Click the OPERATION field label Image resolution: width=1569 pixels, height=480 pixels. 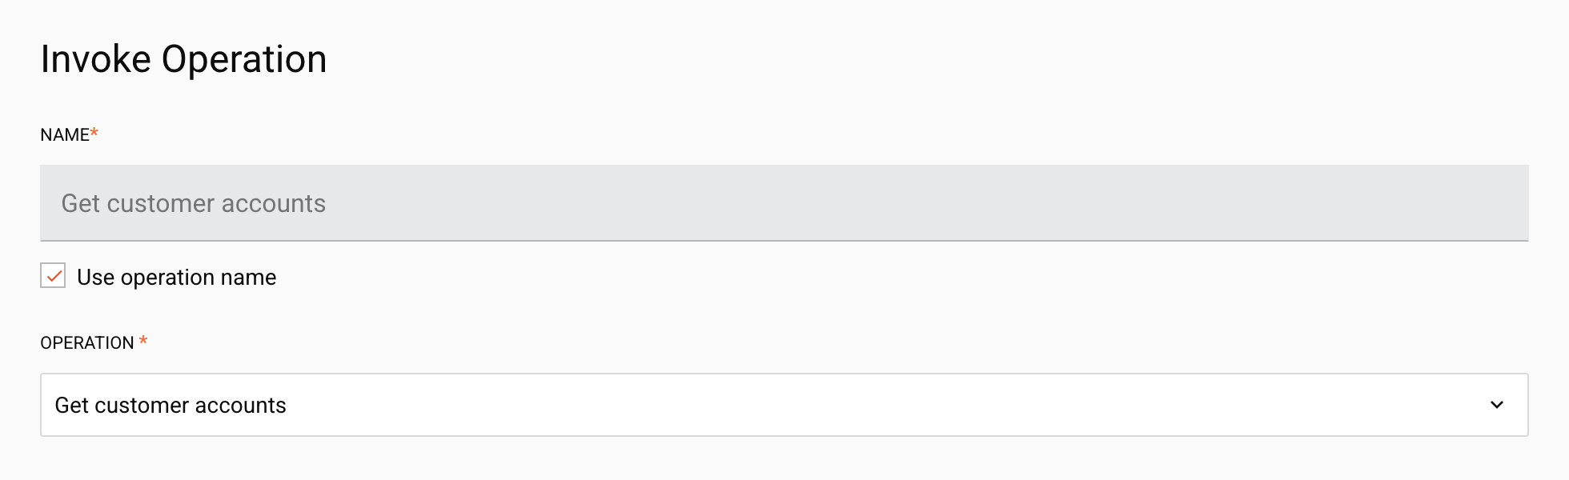tap(87, 343)
